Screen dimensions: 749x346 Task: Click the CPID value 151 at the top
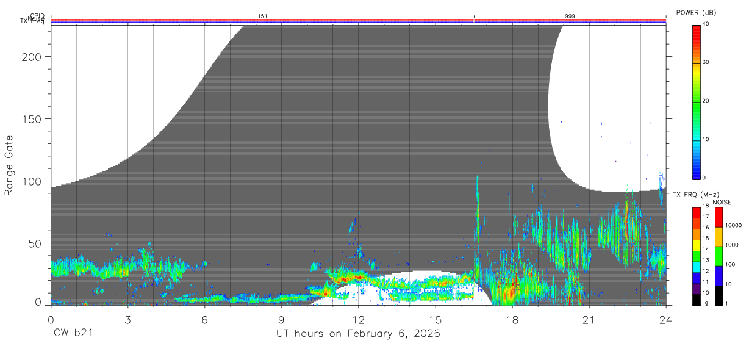[x=263, y=16]
